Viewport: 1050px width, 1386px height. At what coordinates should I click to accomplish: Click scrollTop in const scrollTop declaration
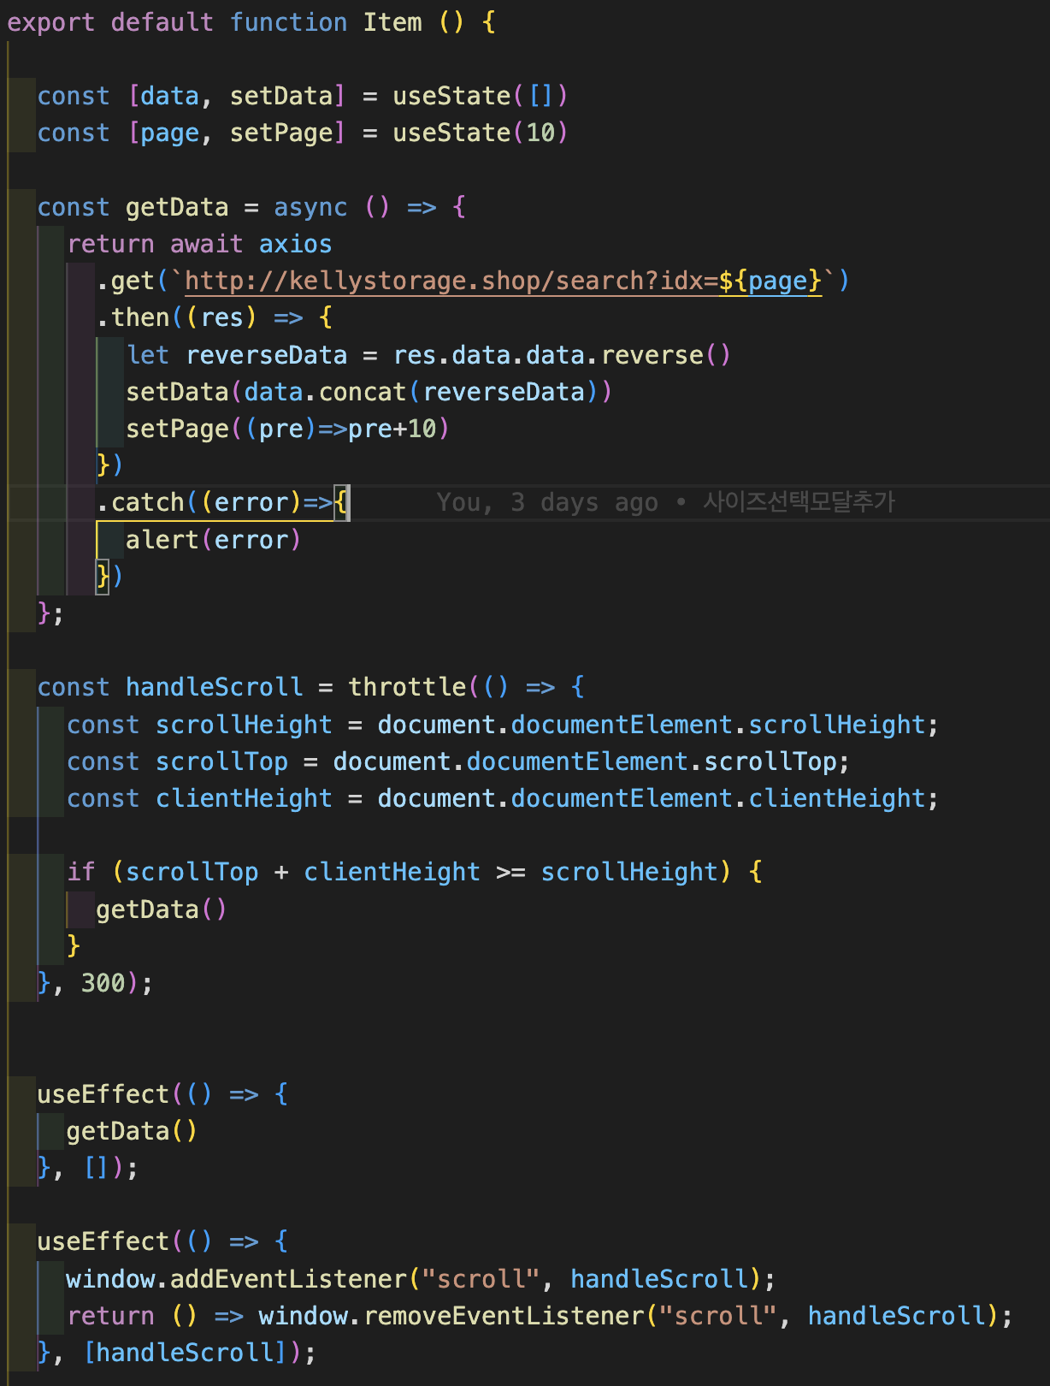pos(221,761)
